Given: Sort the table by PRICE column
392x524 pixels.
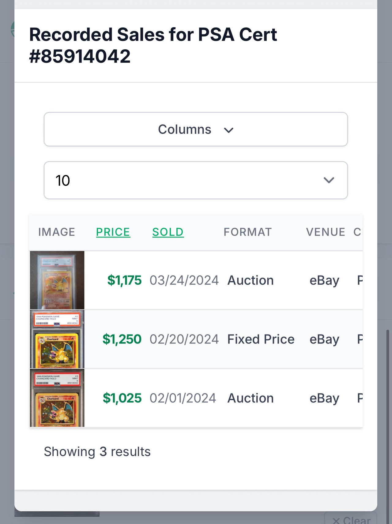Looking at the screenshot, I should (x=113, y=232).
